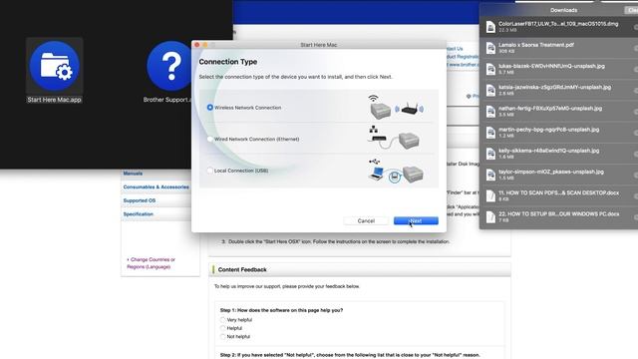Click the image icon beside kelly-sikkema file
The width and height of the screenshot is (638, 359).
click(x=490, y=154)
